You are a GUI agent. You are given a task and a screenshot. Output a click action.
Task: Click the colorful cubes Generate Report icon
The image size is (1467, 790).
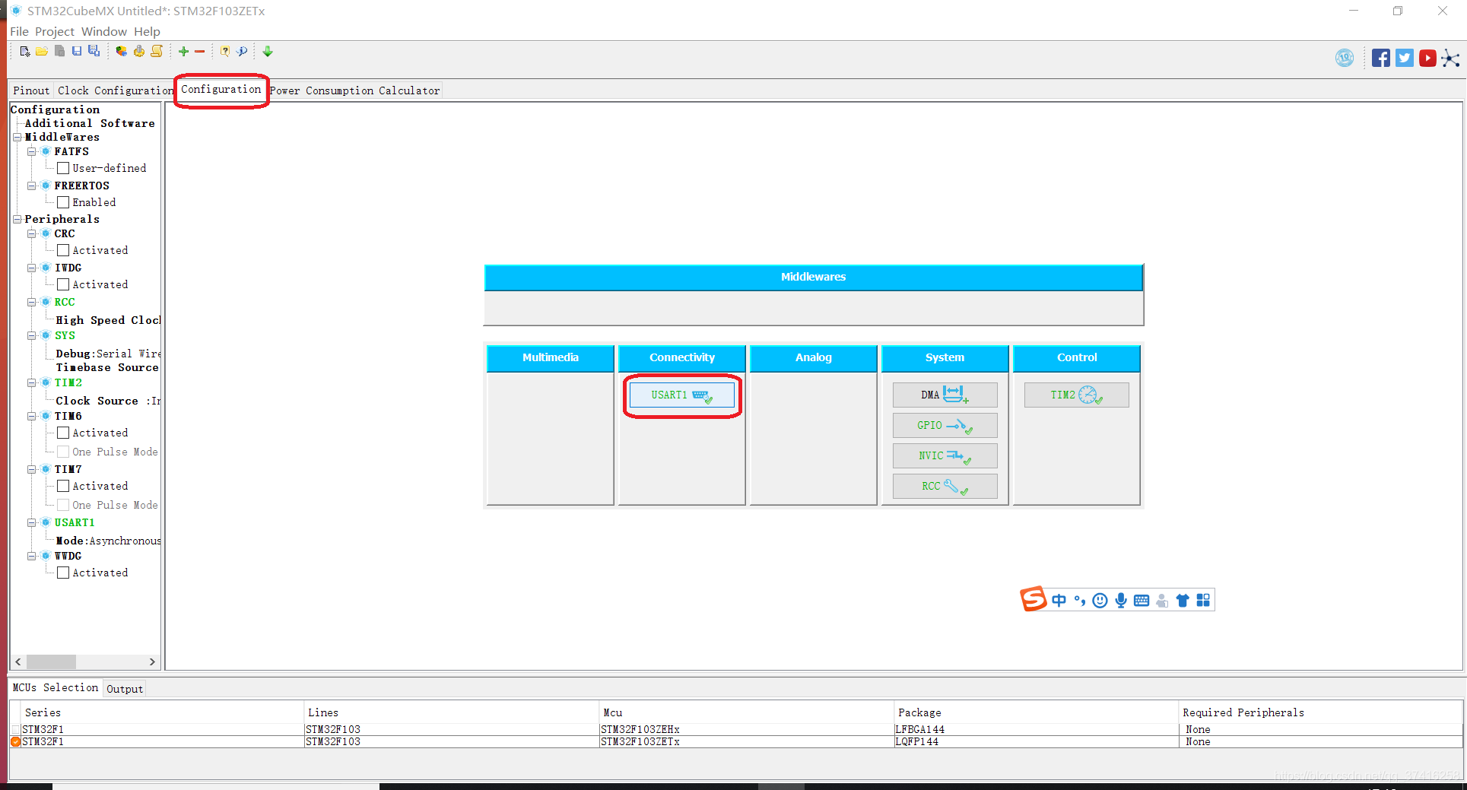122,51
